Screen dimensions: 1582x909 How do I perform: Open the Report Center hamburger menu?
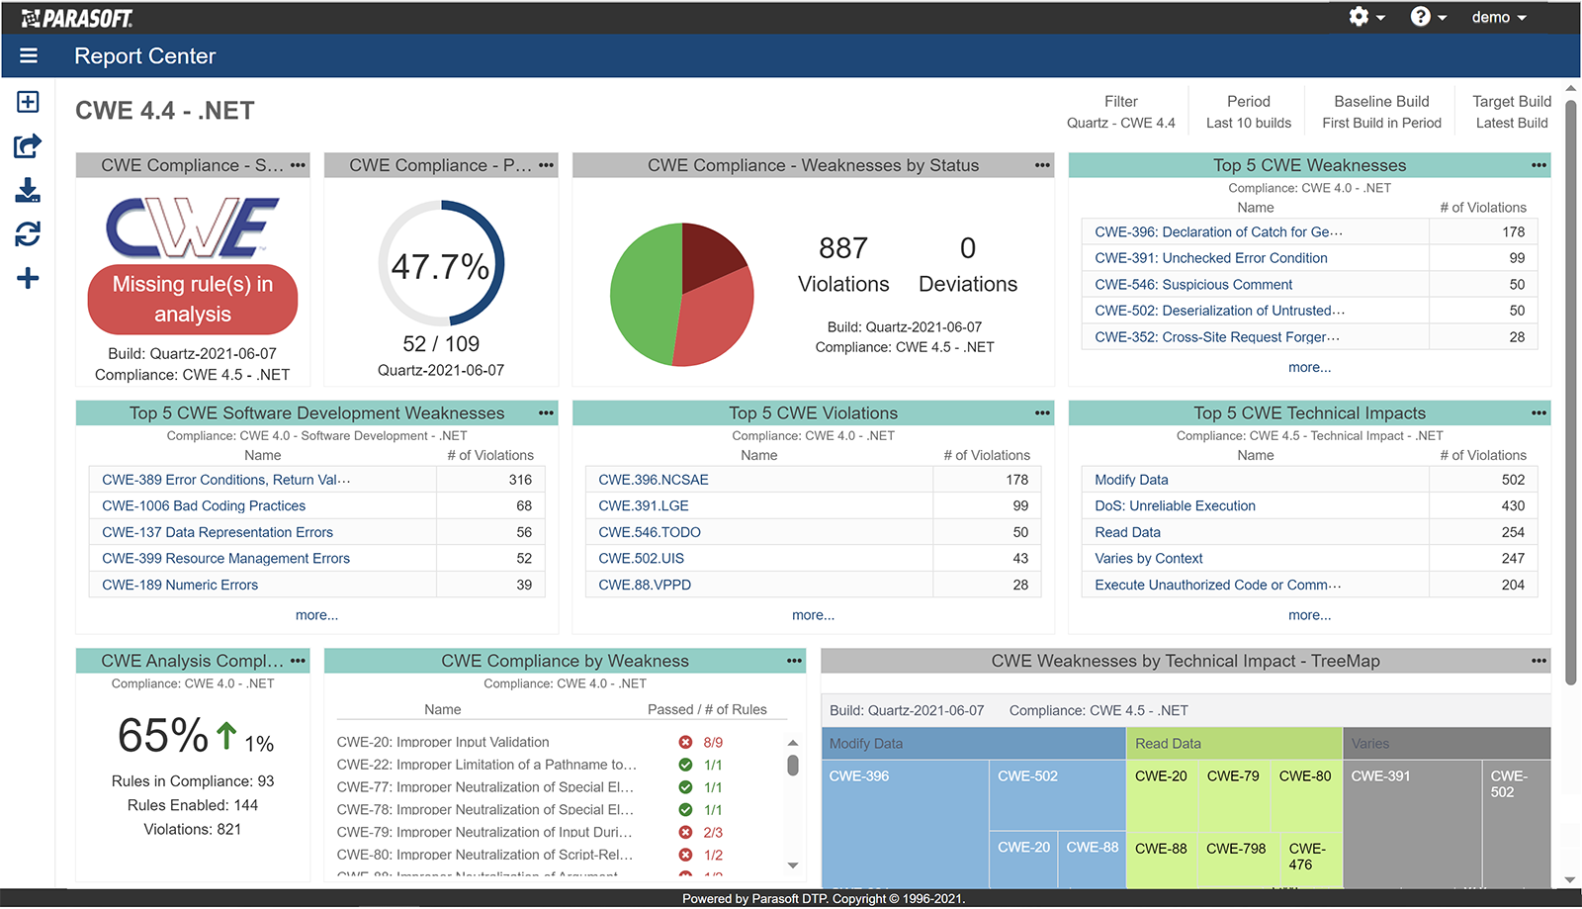point(29,55)
